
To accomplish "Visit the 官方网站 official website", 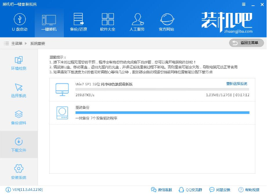I will (x=167, y=22).
